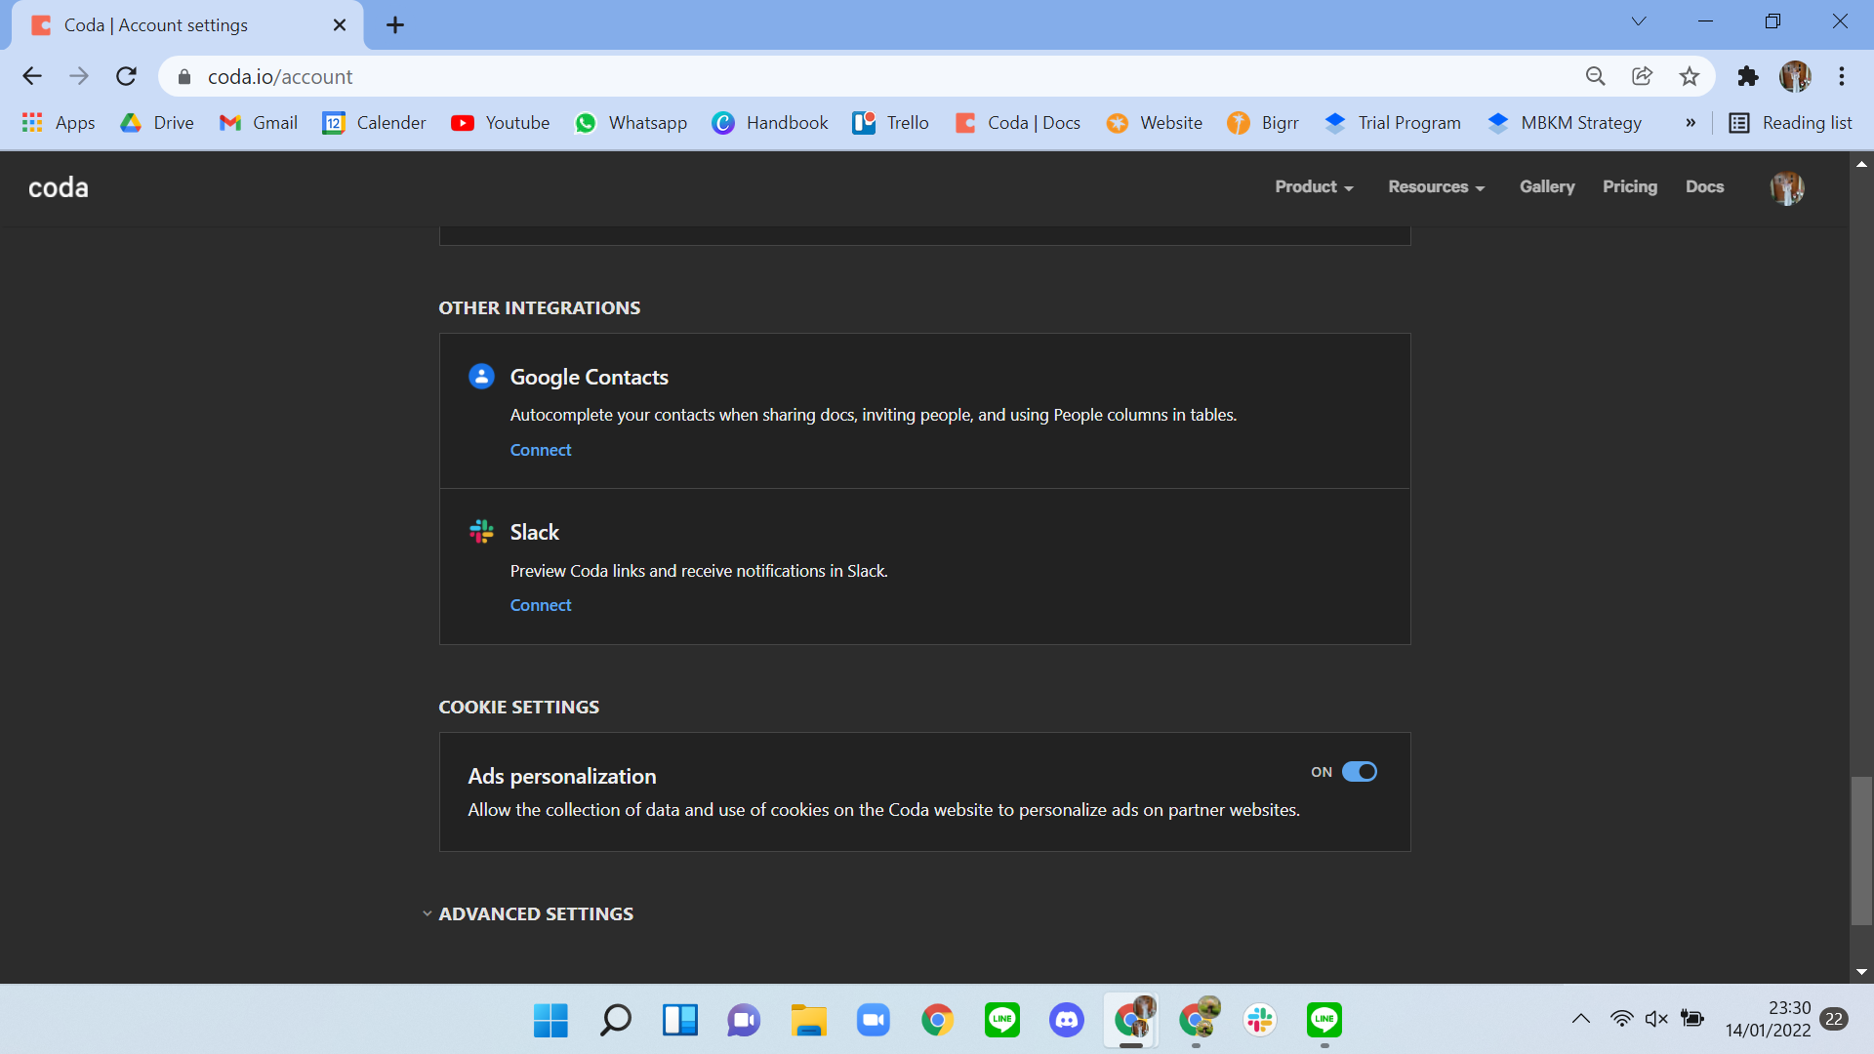Open the Reading list panel
Image resolution: width=1874 pixels, height=1054 pixels.
click(1790, 123)
